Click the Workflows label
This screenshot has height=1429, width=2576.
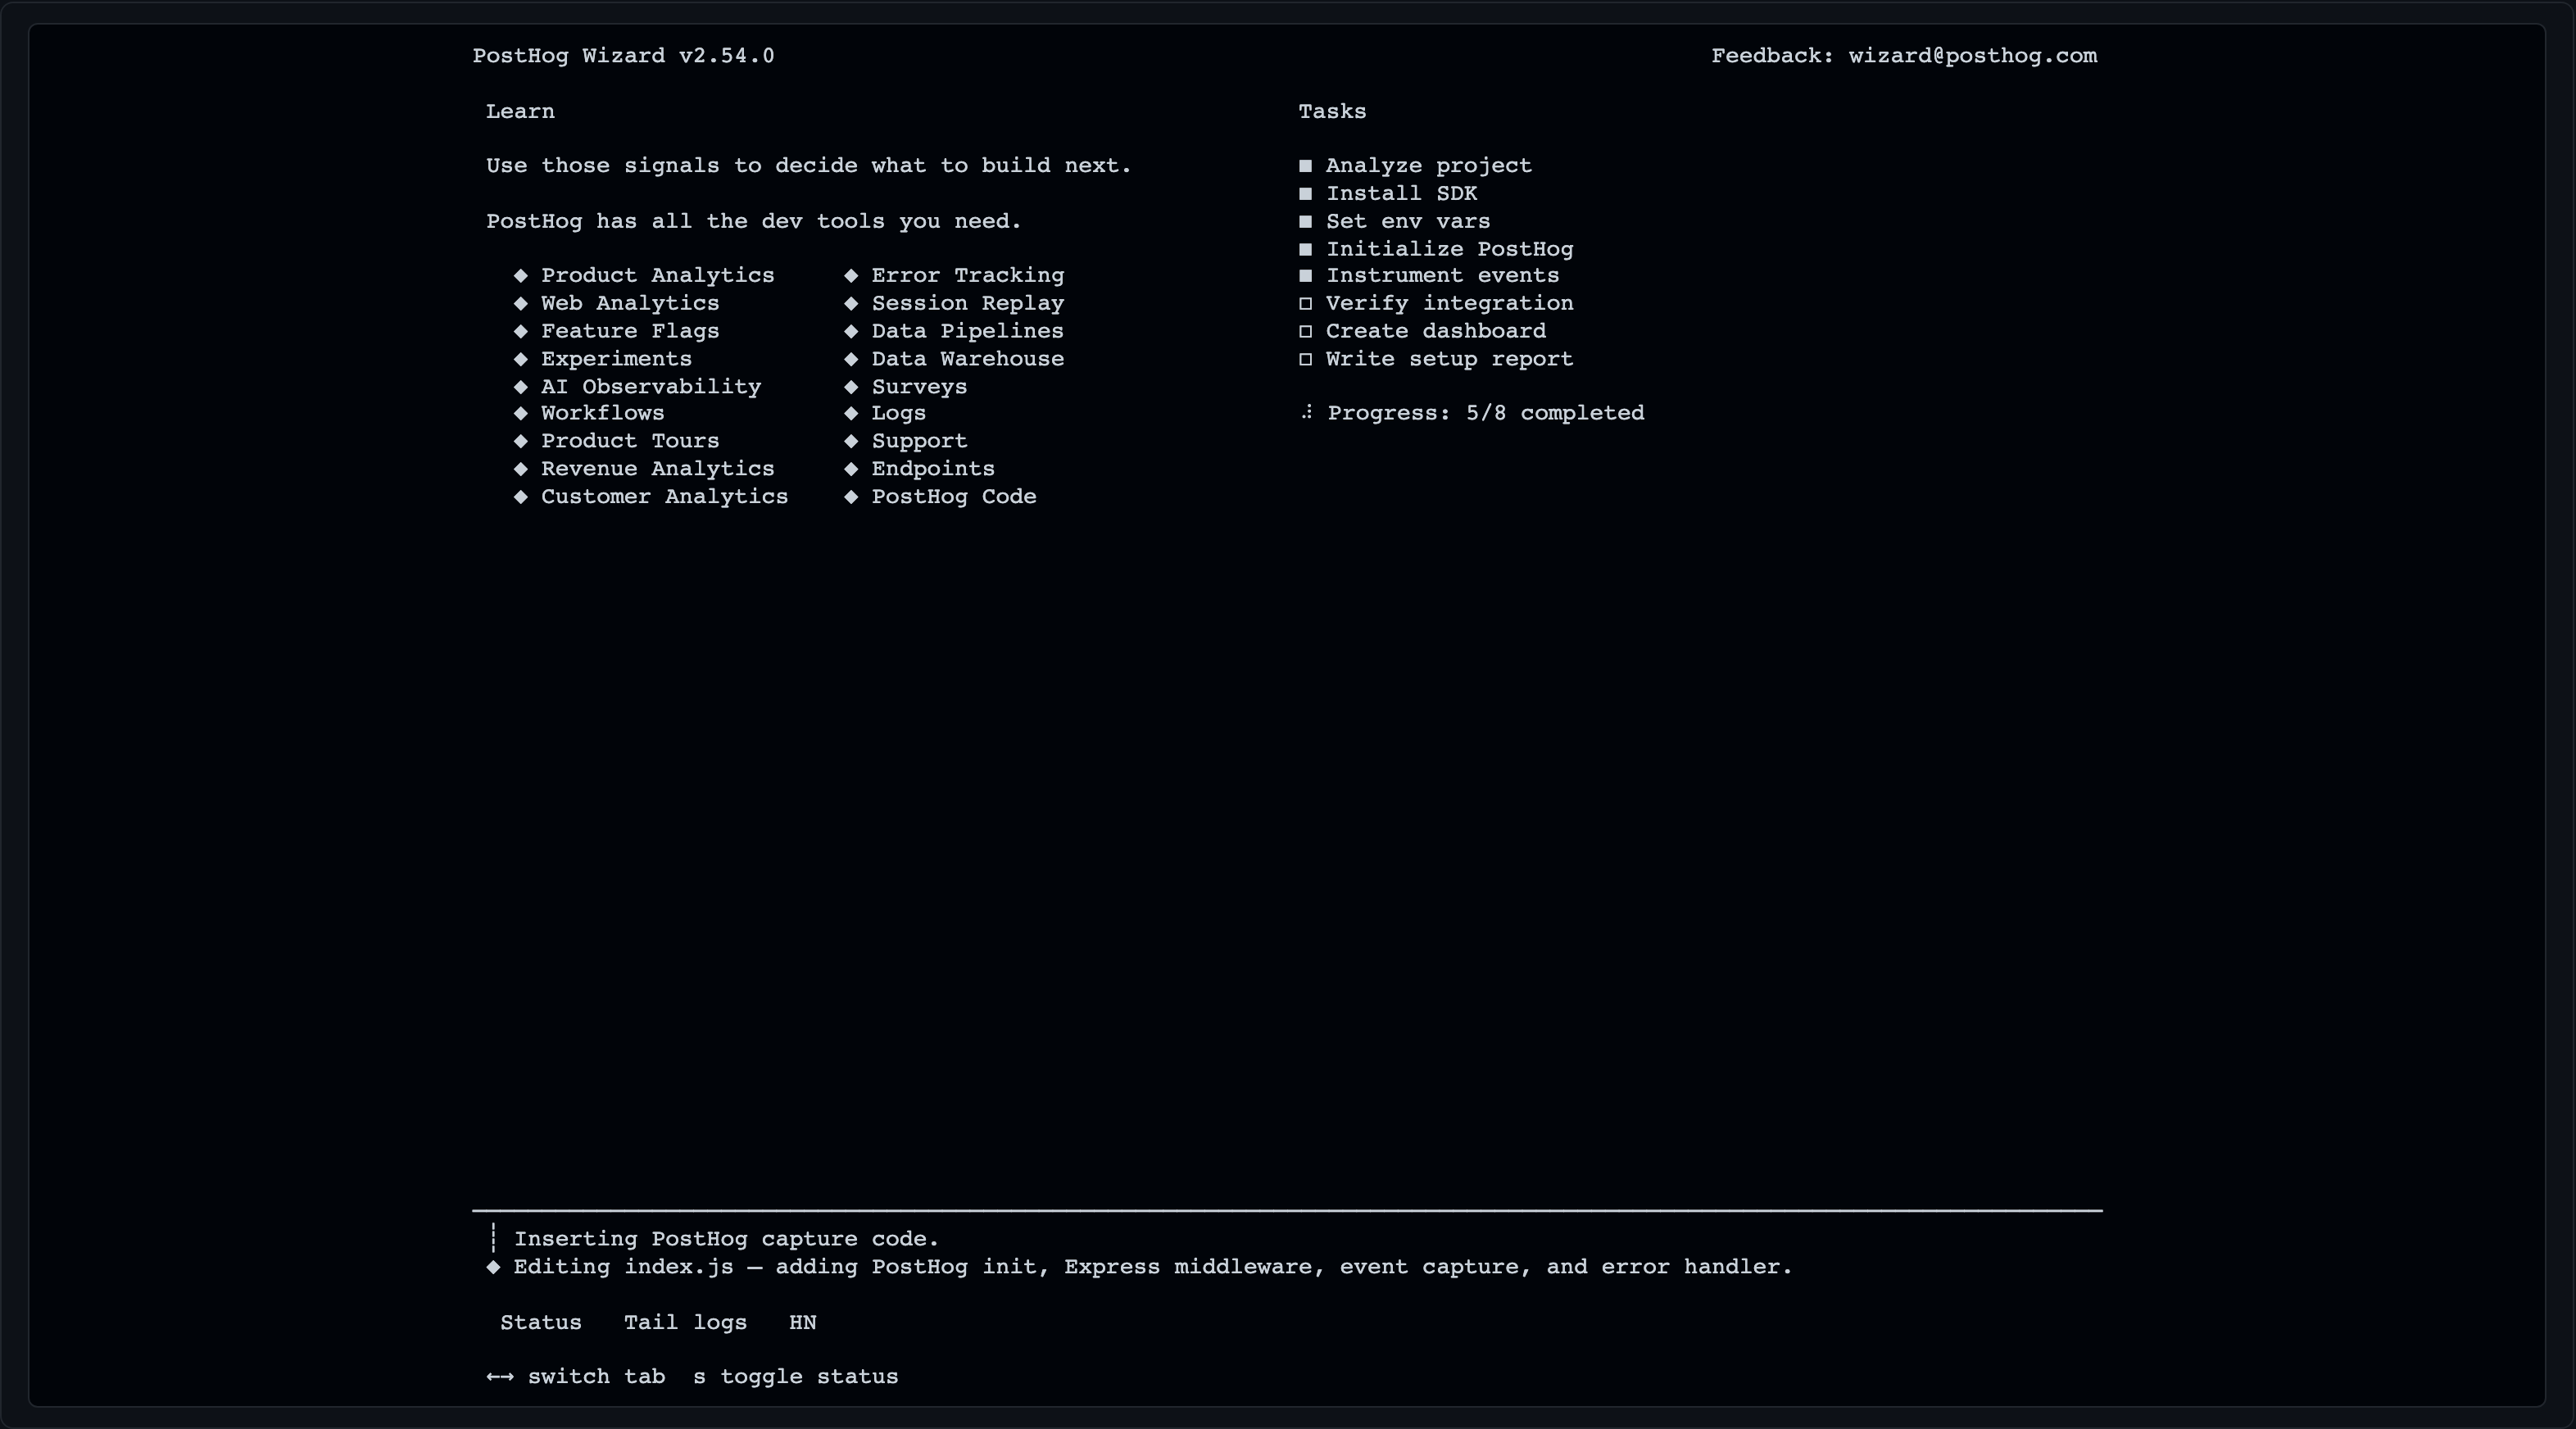coord(602,414)
